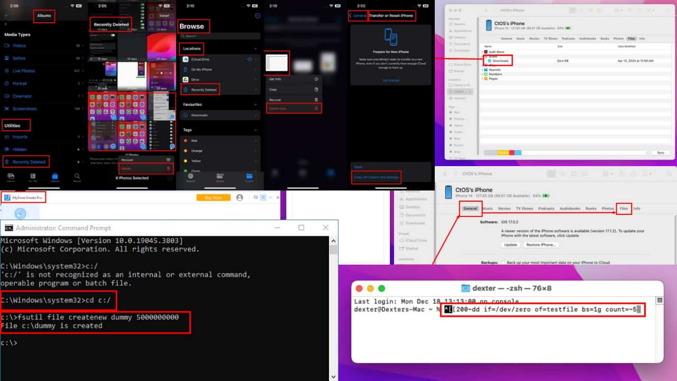Screen dimensions: 677x381
Task: Switch to Recents in Files tab bar
Action: (190, 177)
